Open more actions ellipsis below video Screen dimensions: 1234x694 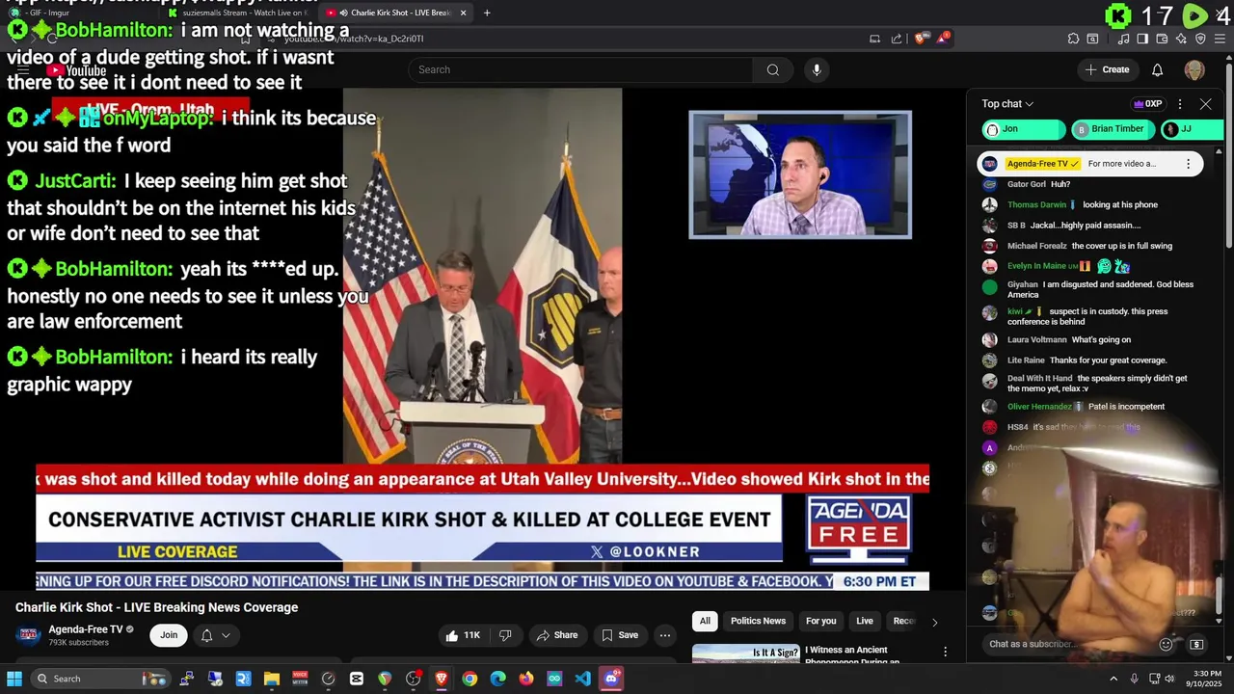(x=664, y=635)
